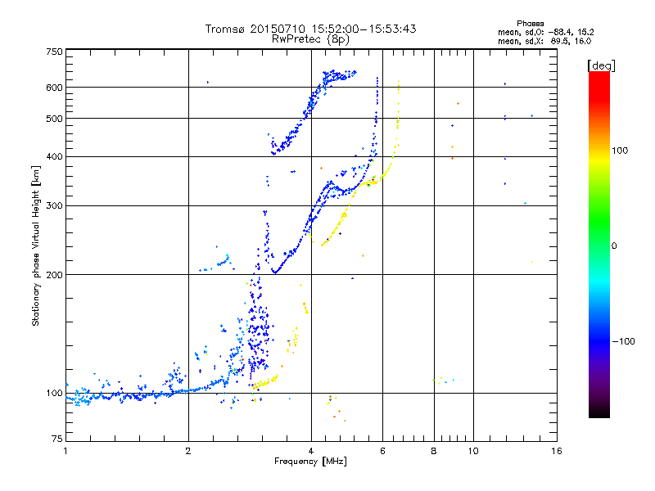This screenshot has height=491, width=655.
Task: Click the 100 km tick label on height axis
Action: tap(54, 394)
